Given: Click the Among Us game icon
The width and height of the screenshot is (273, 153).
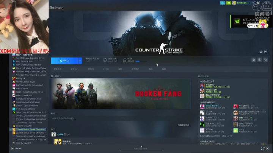Looking at the screenshot, I should [x=14, y=78].
